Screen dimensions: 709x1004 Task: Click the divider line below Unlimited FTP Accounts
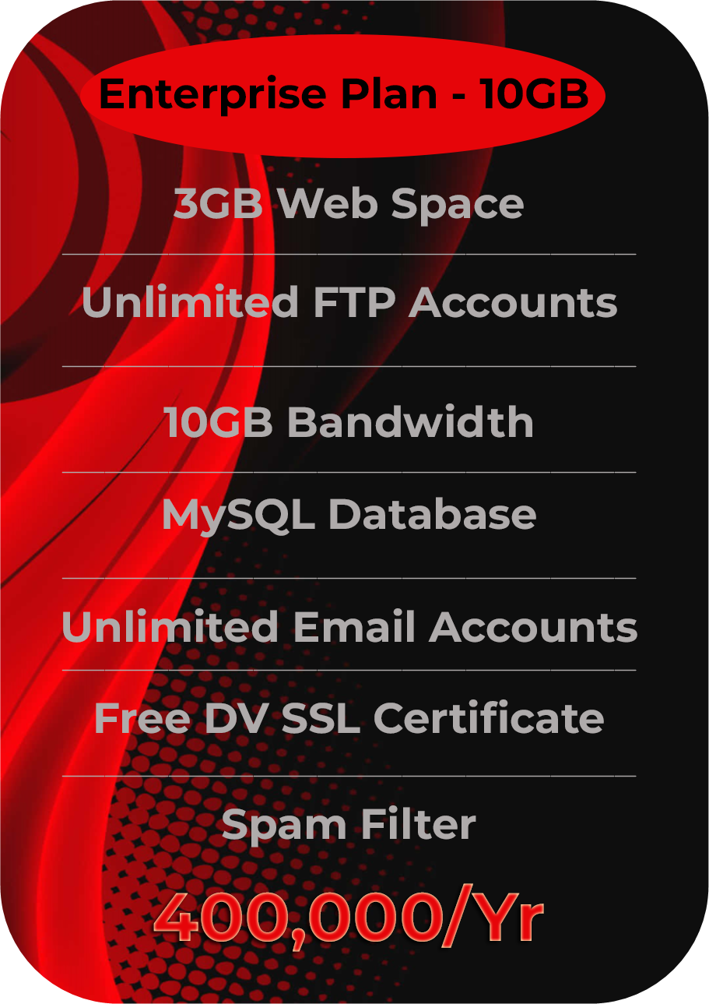pos(349,365)
